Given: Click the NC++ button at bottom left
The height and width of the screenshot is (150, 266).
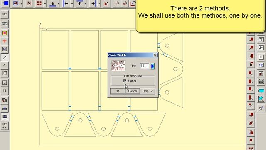Looking at the screenshot, I should click(5, 125).
